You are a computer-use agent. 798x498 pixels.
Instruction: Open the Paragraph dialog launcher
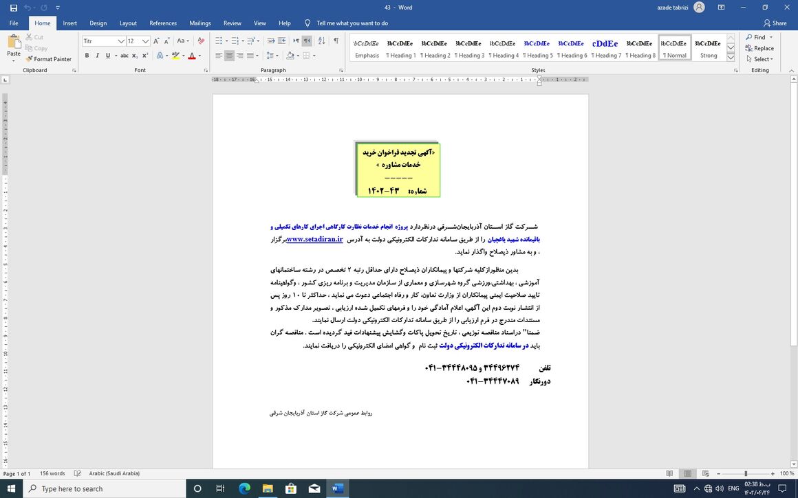[x=341, y=70]
